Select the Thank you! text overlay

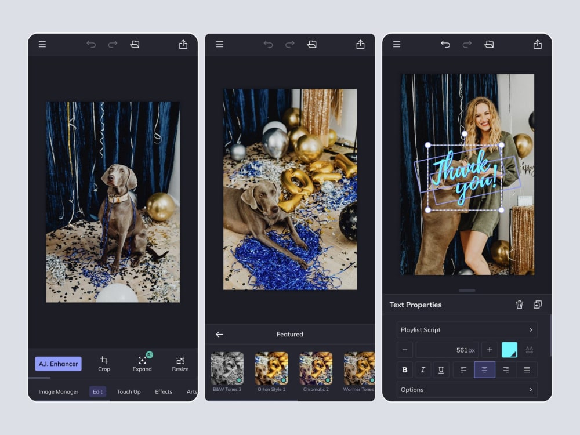click(x=465, y=177)
